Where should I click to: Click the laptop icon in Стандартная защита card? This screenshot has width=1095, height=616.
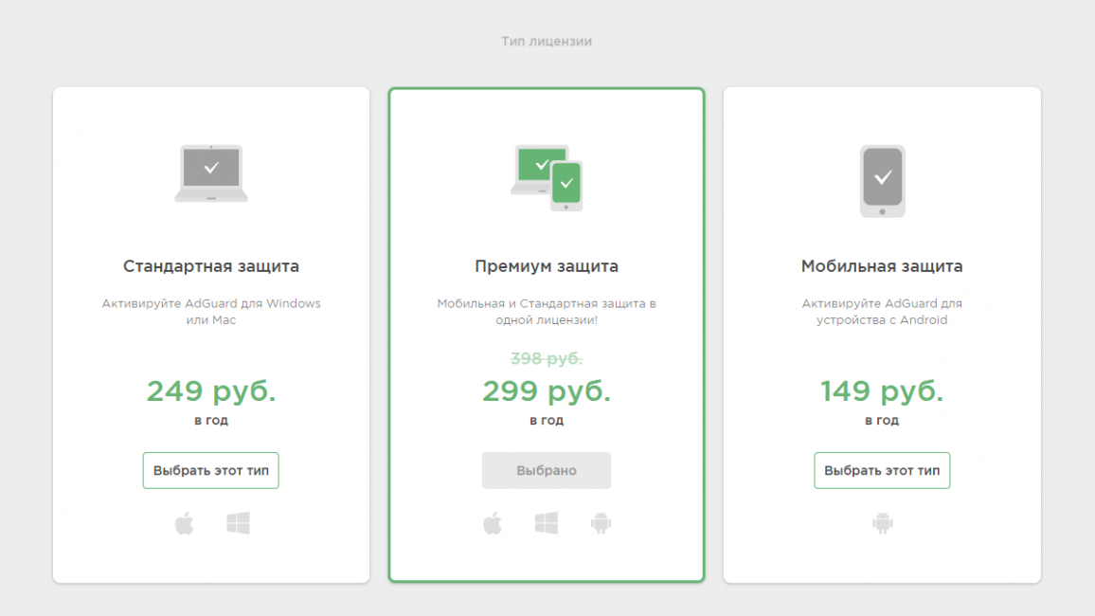click(x=211, y=173)
